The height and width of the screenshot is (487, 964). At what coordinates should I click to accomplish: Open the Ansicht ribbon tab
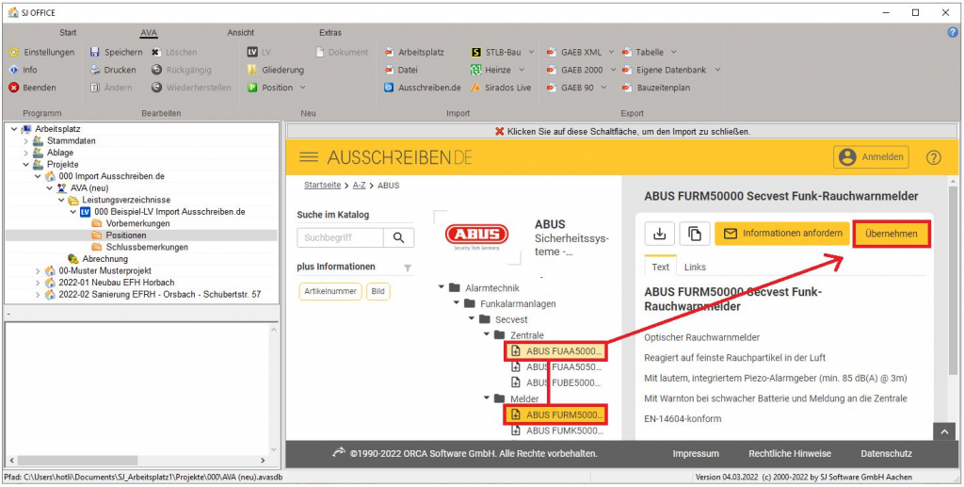(240, 33)
